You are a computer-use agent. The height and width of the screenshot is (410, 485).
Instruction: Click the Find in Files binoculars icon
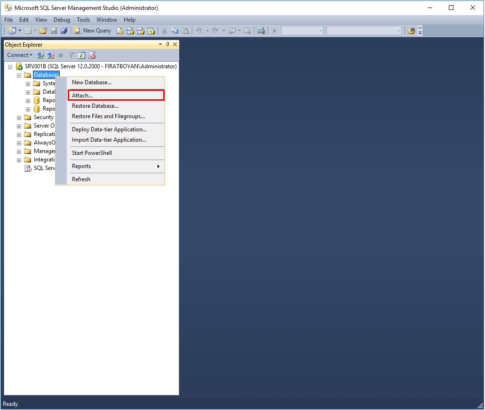[411, 31]
